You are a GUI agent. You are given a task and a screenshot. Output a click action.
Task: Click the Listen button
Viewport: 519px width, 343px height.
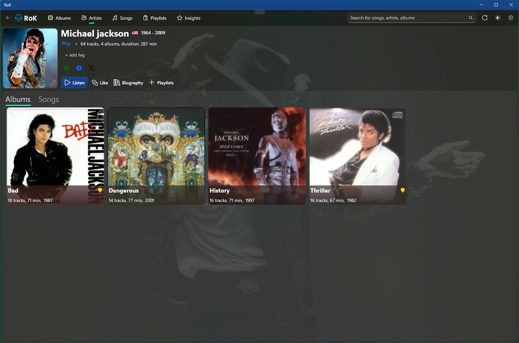click(x=75, y=83)
